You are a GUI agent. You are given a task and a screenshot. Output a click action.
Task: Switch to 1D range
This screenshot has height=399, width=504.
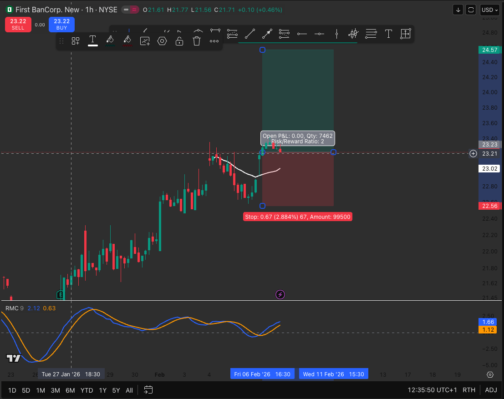click(12, 390)
